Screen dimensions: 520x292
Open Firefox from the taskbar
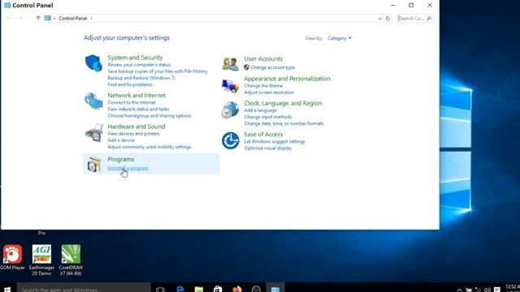coord(236,289)
